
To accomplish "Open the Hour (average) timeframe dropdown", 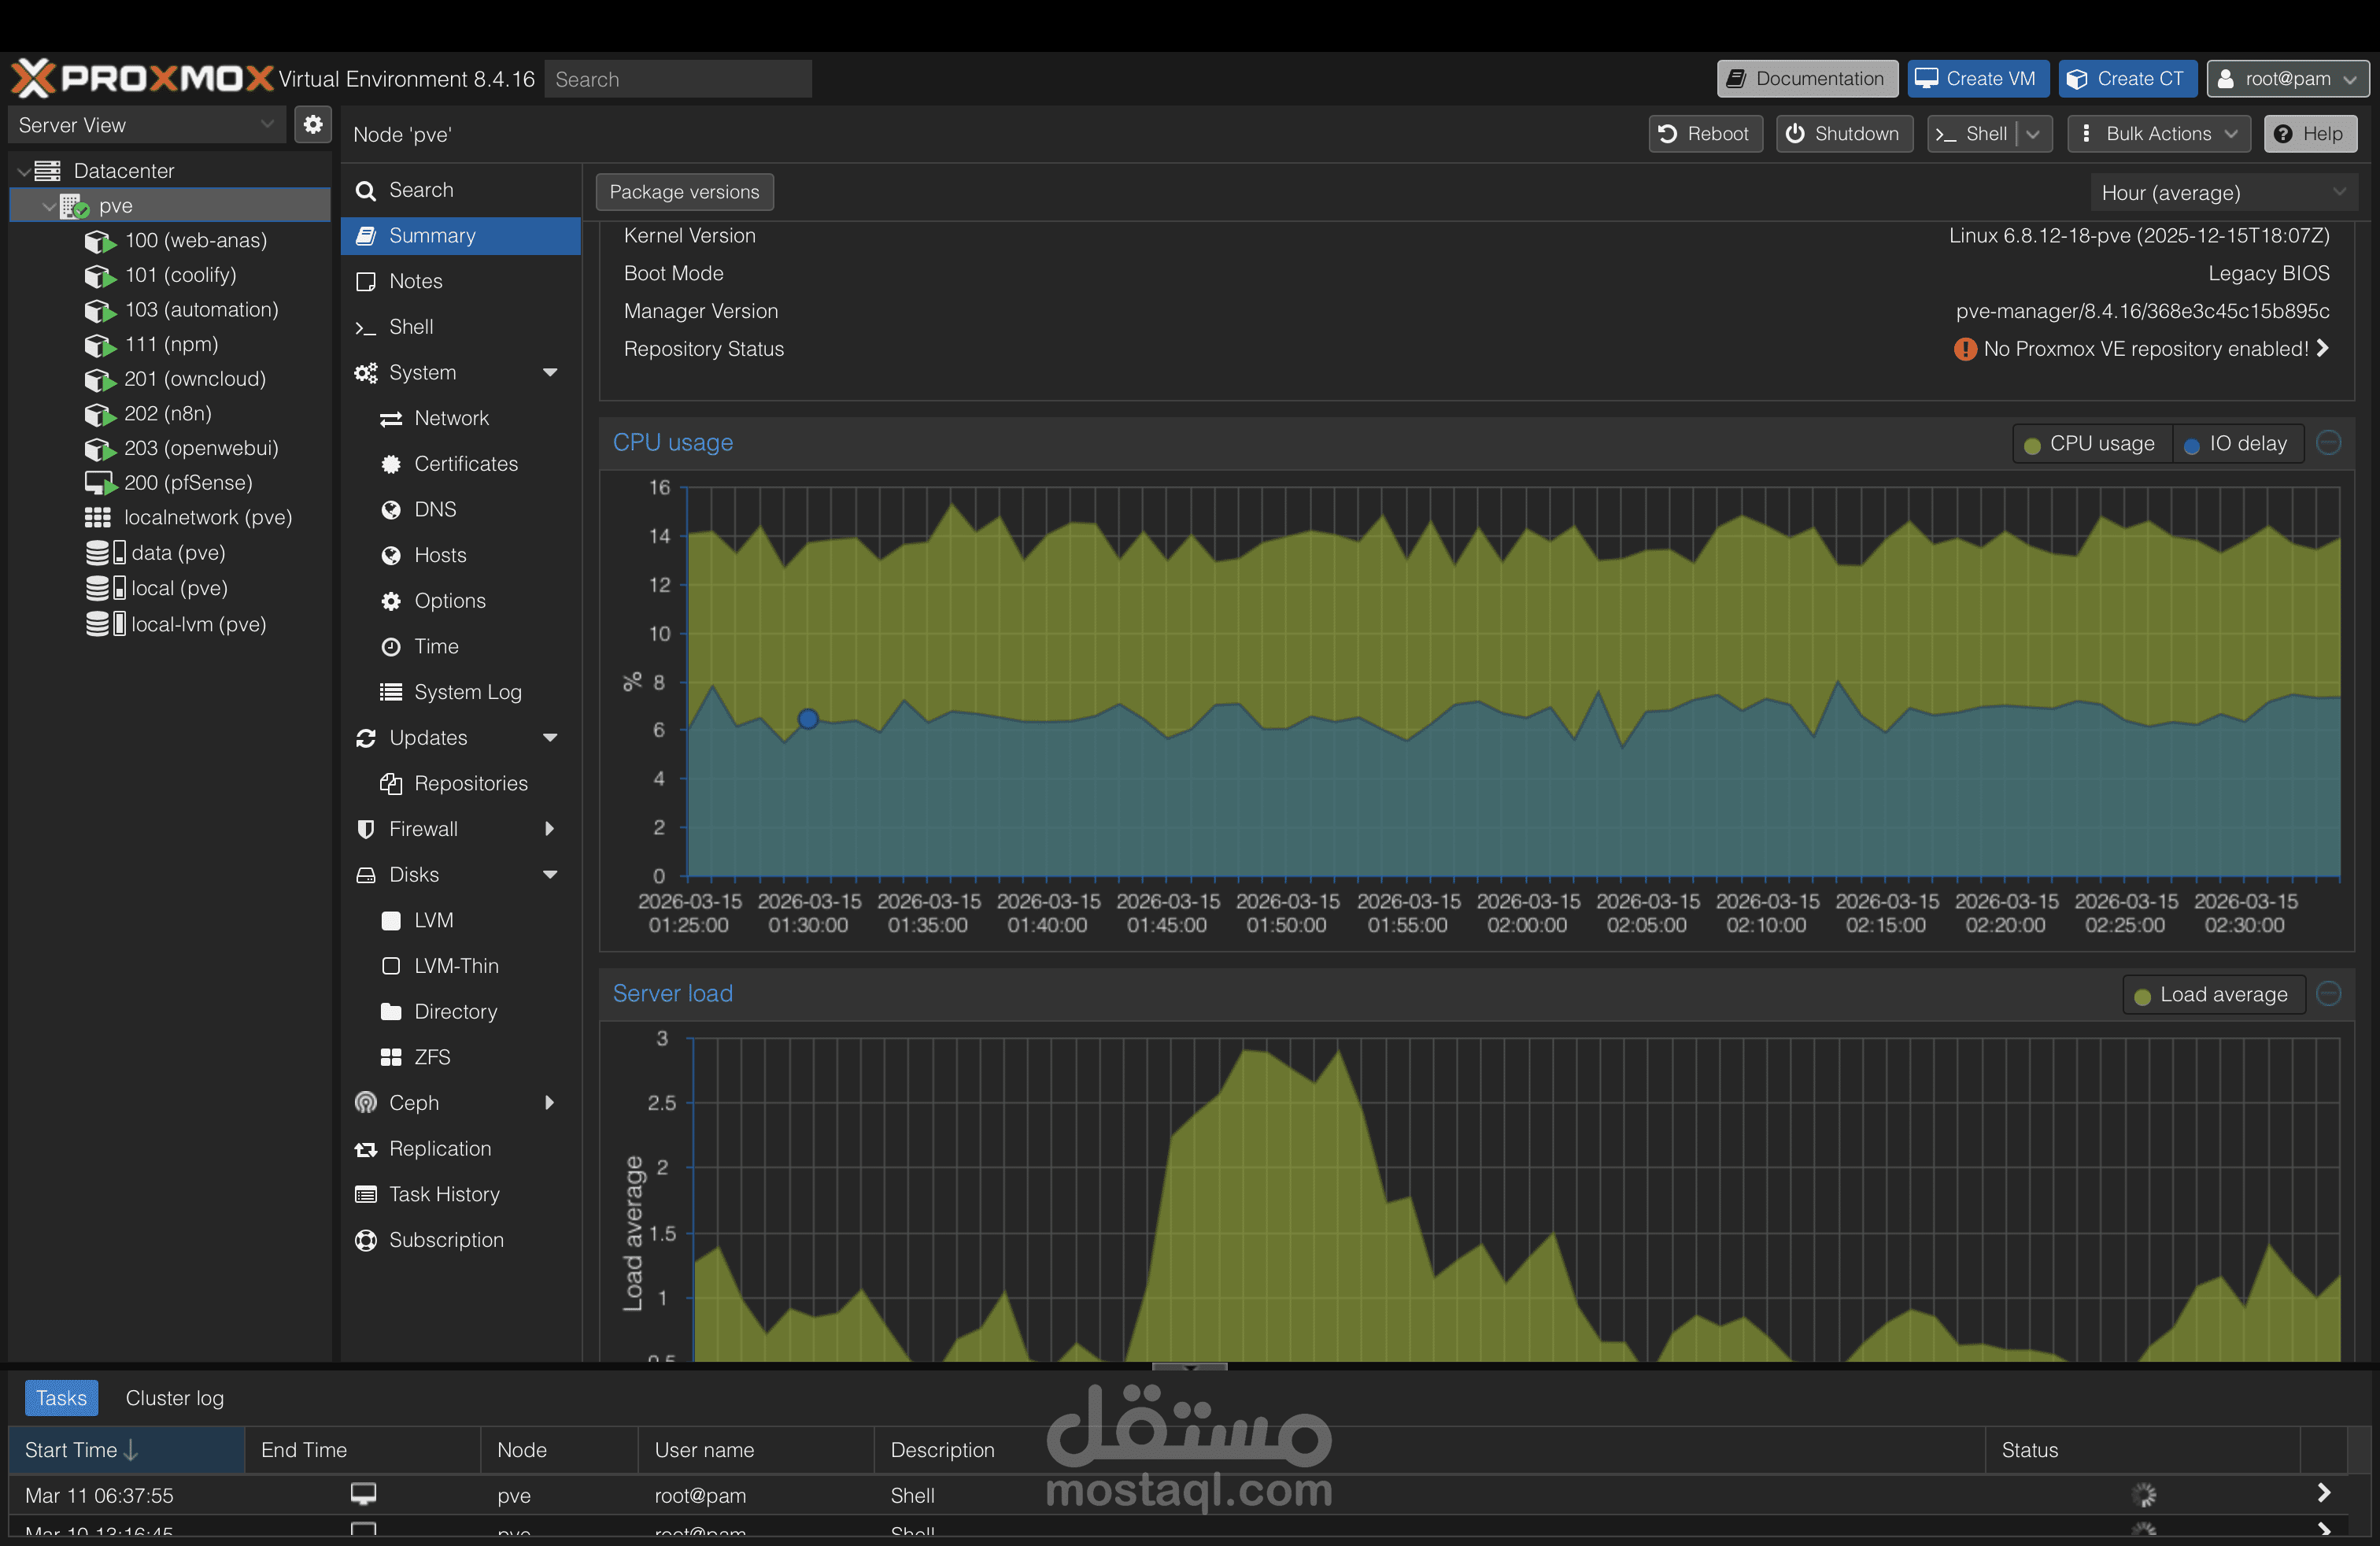I will [x=2221, y=193].
